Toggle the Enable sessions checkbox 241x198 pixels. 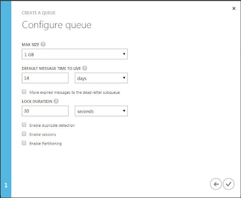tap(24, 134)
